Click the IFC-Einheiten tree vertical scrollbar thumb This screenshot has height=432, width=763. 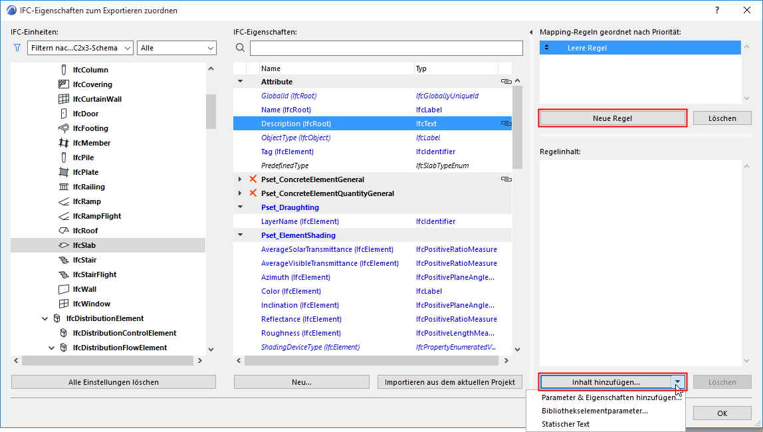[211, 112]
